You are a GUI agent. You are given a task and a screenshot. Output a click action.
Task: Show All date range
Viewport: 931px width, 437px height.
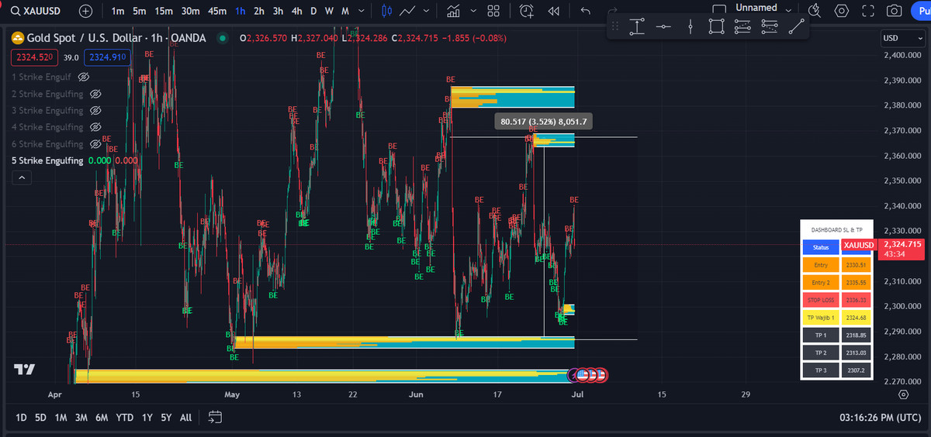(x=185, y=417)
